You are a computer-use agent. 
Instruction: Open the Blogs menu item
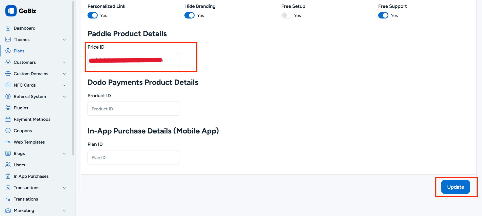(20, 153)
